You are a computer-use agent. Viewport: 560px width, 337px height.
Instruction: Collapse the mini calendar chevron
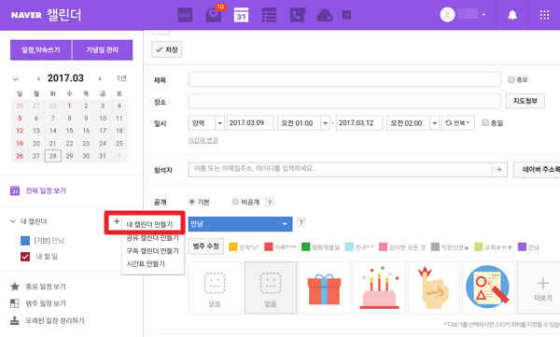point(15,79)
